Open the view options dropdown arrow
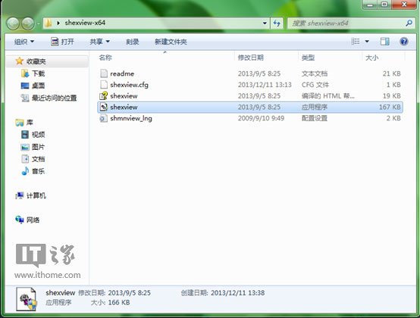 point(367,42)
